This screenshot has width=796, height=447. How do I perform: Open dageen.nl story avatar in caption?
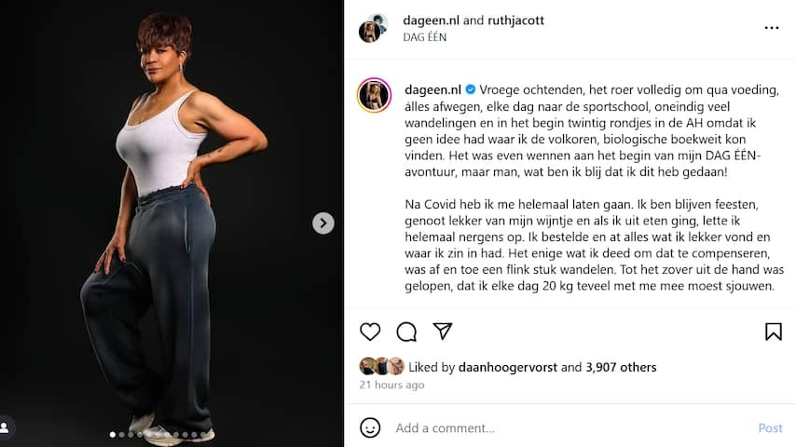(374, 95)
